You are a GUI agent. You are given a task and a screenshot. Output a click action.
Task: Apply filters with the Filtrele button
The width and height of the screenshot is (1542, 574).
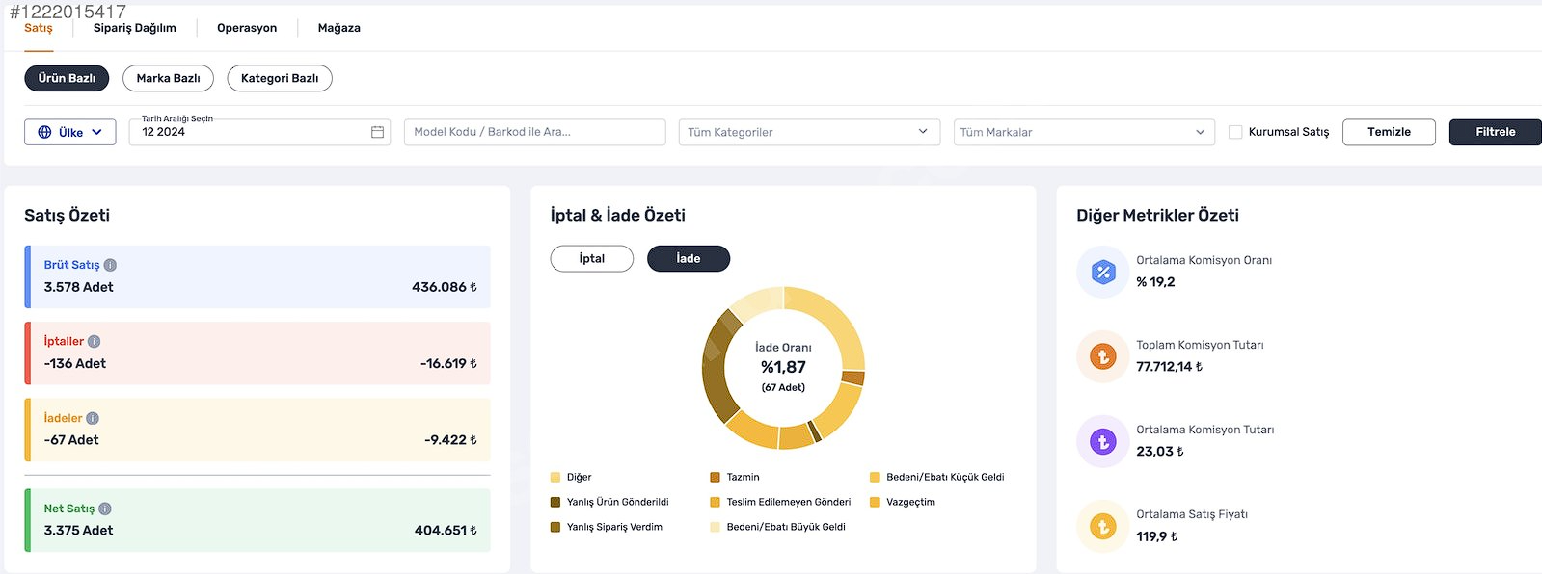point(1496,132)
